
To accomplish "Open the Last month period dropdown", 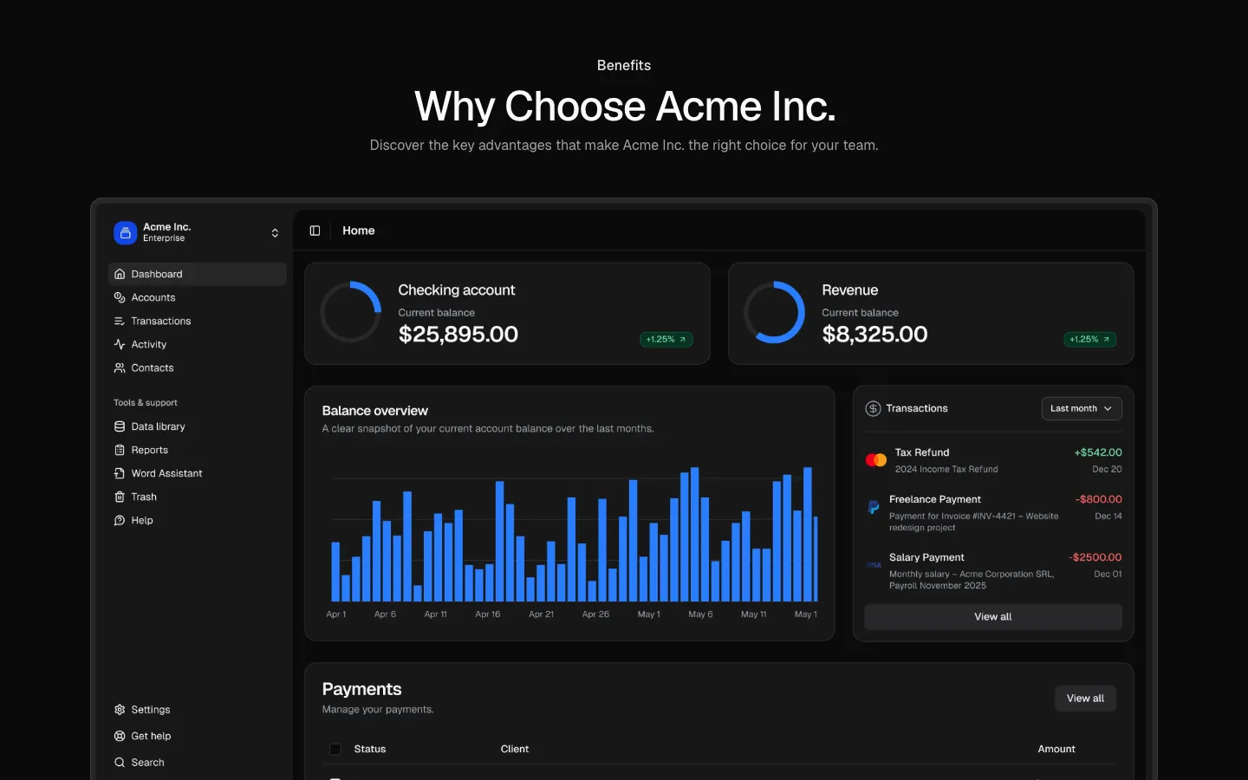I will click(1082, 408).
